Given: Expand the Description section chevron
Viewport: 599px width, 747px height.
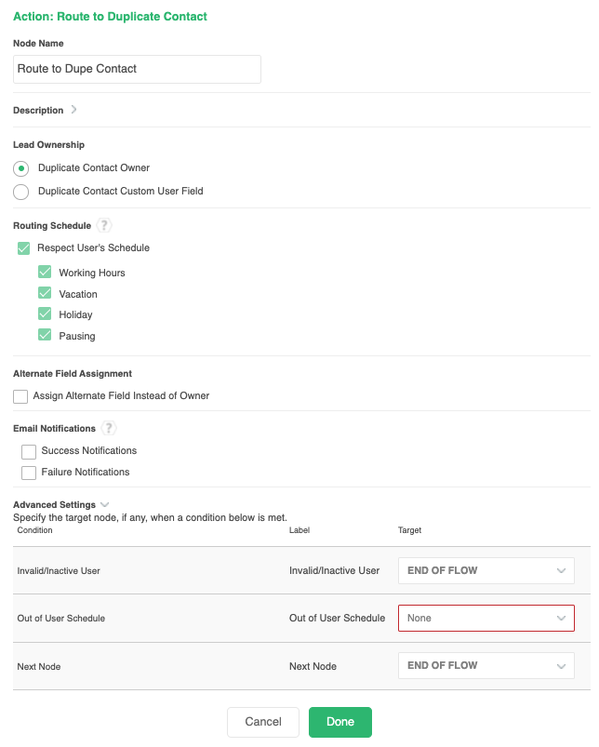Looking at the screenshot, I should point(74,110).
